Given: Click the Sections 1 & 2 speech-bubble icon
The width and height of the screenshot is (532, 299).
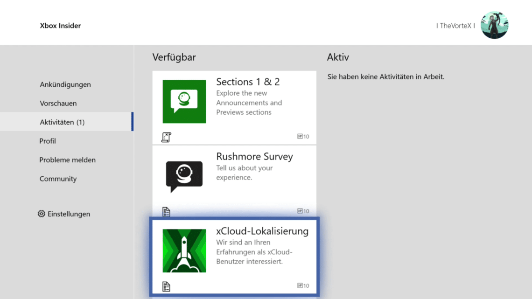Looking at the screenshot, I should (184, 102).
